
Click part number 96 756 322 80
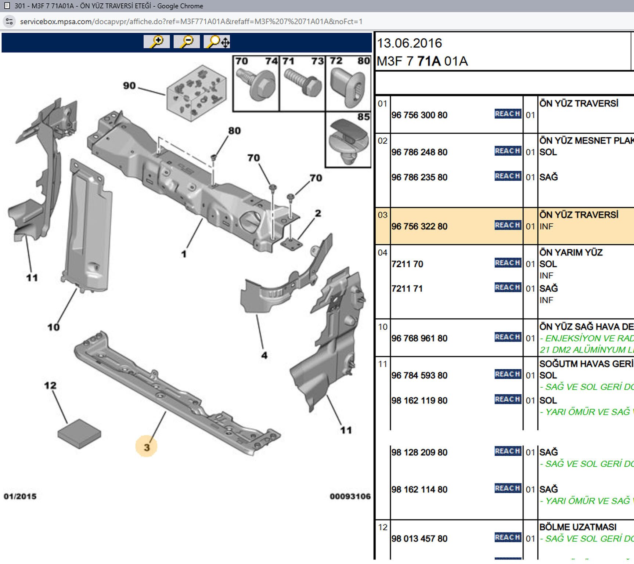(419, 226)
